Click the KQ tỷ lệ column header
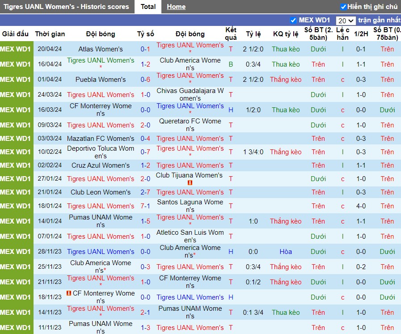 (x=286, y=34)
